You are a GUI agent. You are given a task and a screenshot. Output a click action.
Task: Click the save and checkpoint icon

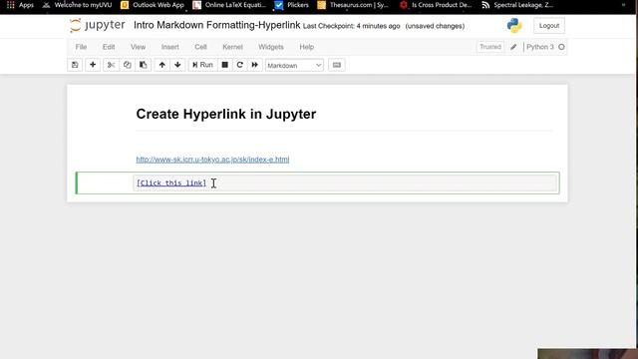pyautogui.click(x=75, y=65)
